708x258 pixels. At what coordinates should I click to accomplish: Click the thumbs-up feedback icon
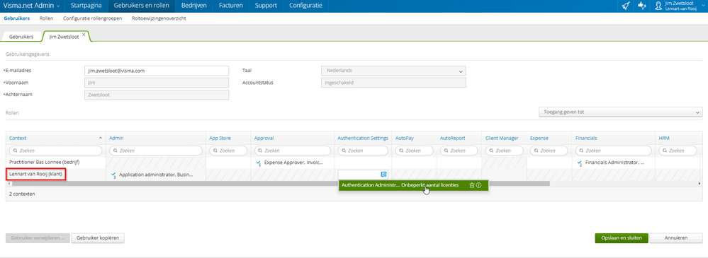(641, 6)
